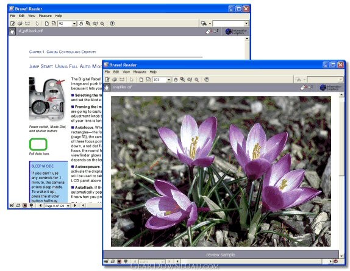
Task: Open File menu in back Brava window
Action: [x=13, y=16]
